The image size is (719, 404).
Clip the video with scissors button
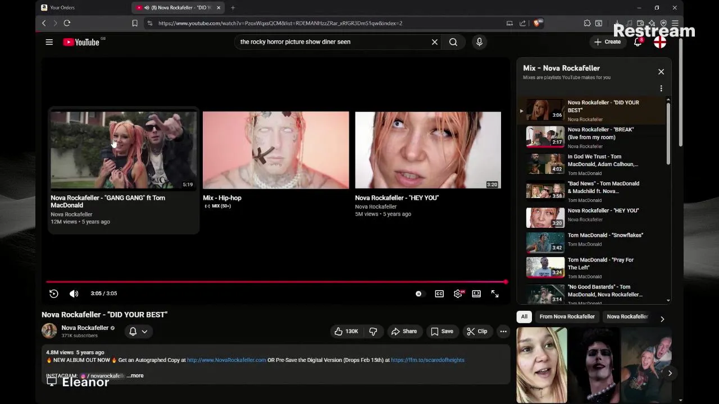[x=477, y=332]
